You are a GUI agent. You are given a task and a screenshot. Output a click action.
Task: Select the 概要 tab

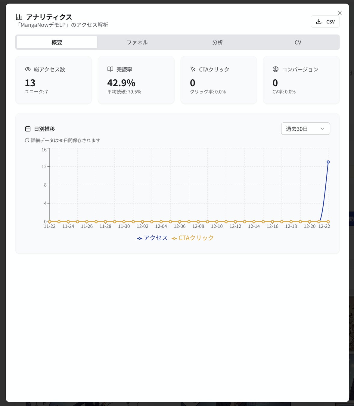[57, 42]
